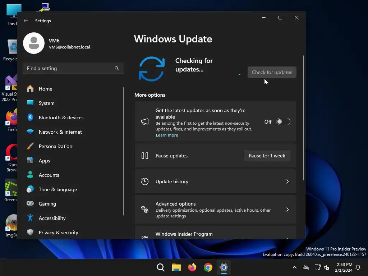Open Time & language settings

click(x=58, y=189)
